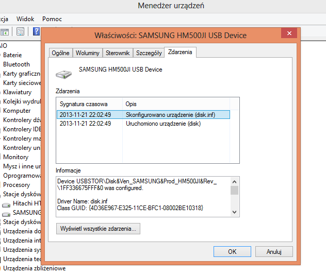Select Urządzenia do... tree item
Screen dimensions: 326x275
(22, 231)
